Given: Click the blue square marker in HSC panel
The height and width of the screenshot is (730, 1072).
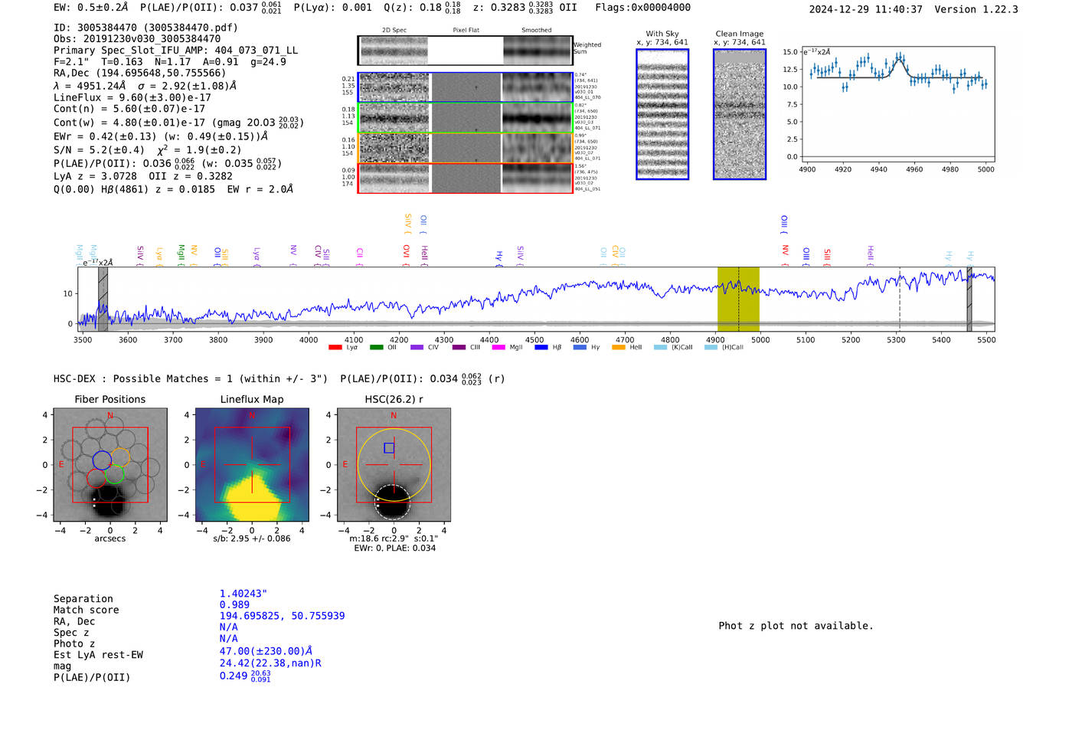Looking at the screenshot, I should 389,448.
